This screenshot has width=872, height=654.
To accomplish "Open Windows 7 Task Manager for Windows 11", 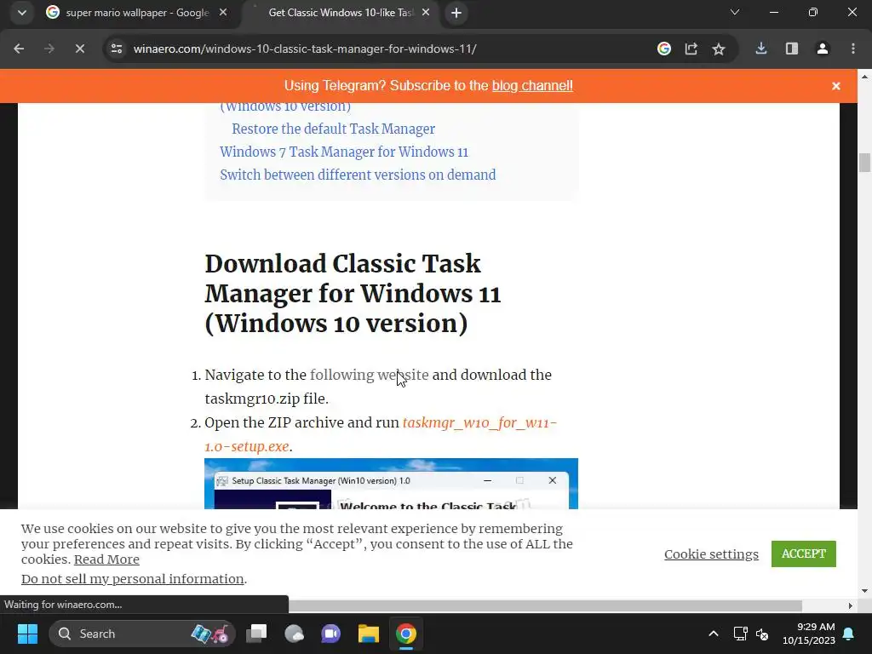I will [344, 152].
